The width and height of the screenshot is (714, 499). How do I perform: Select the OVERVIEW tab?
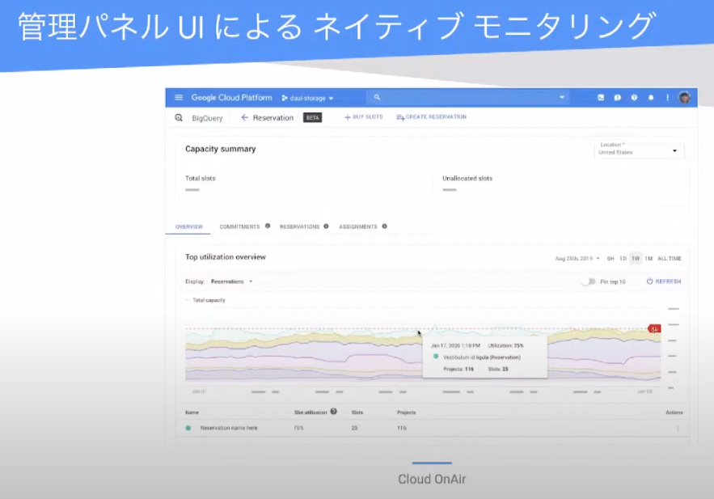[x=188, y=226]
